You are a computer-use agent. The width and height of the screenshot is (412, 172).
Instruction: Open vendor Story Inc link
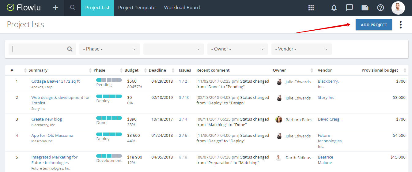point(326,98)
